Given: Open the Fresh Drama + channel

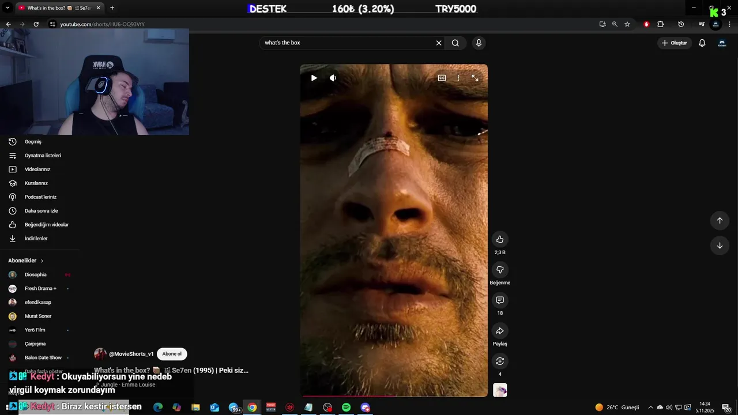Looking at the screenshot, I should click(40, 289).
